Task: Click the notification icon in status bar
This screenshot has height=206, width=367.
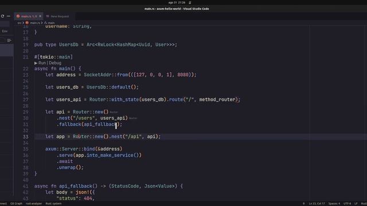Action: (x=303, y=204)
